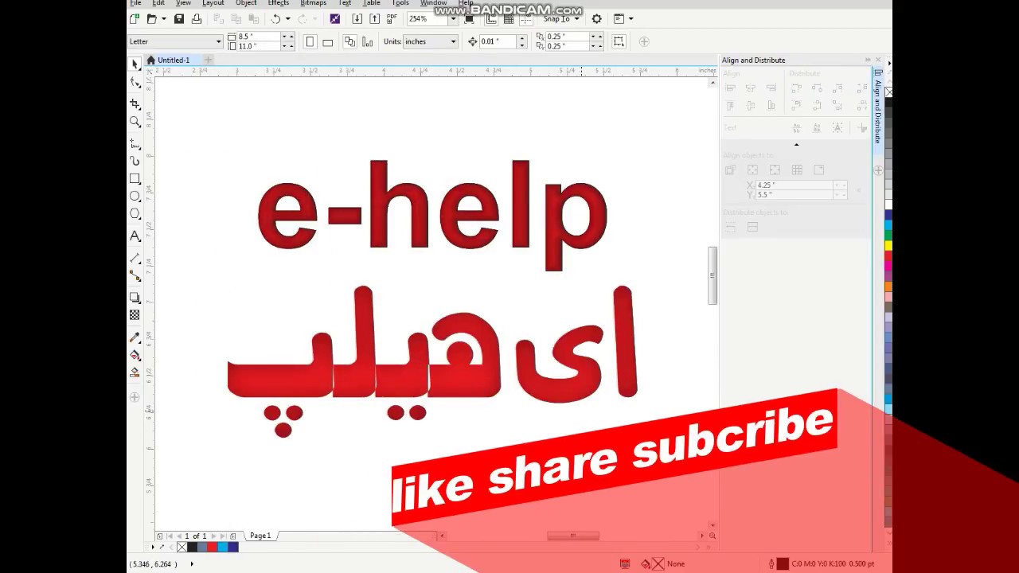1019x573 pixels.
Task: Toggle apply layout to Current Page
Action: pyautogui.click(x=367, y=41)
